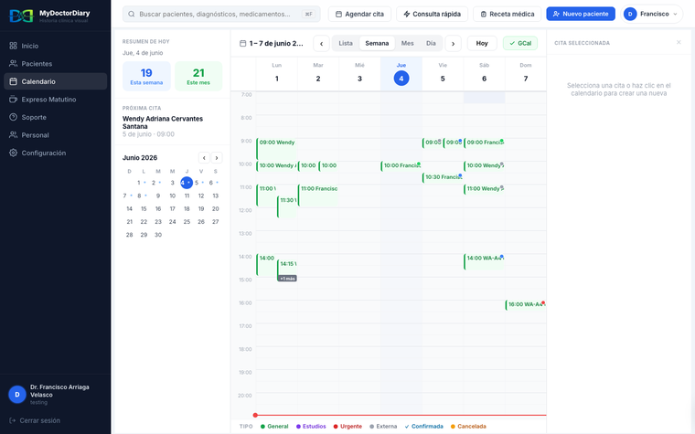Select June 10 in mini calendar
695x434 pixels.
point(173,196)
